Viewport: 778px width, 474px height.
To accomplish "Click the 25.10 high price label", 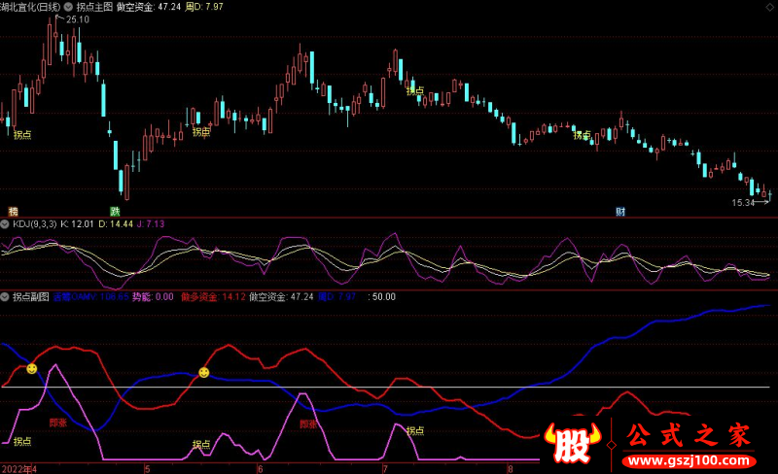I will pyautogui.click(x=77, y=19).
